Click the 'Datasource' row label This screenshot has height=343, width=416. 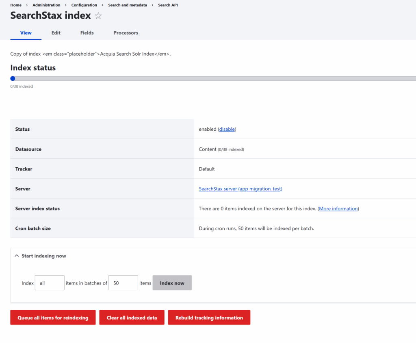28,149
